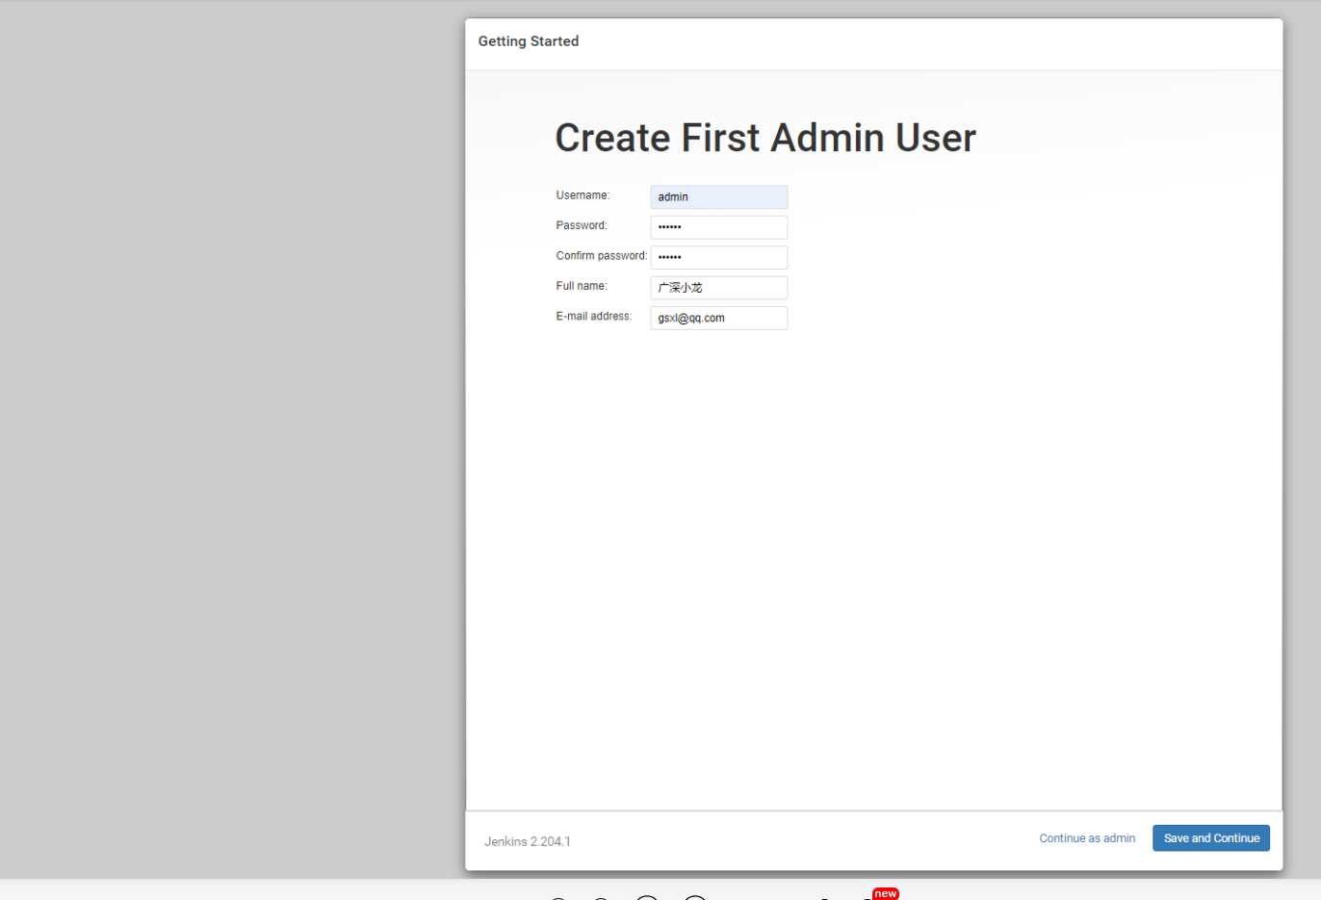The image size is (1321, 900).
Task: Click the Full name: label
Action: click(582, 286)
